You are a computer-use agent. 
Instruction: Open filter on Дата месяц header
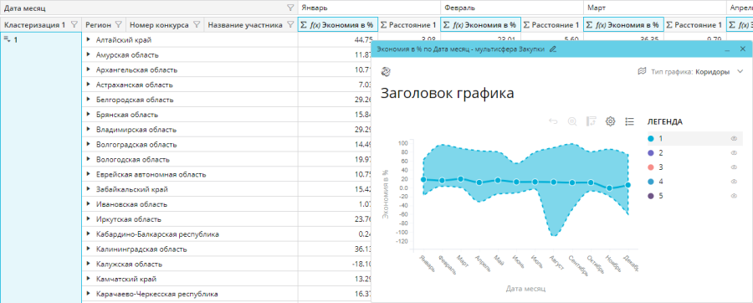[290, 8]
